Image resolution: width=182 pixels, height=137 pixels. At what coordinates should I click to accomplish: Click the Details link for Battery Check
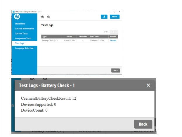pos(113,40)
